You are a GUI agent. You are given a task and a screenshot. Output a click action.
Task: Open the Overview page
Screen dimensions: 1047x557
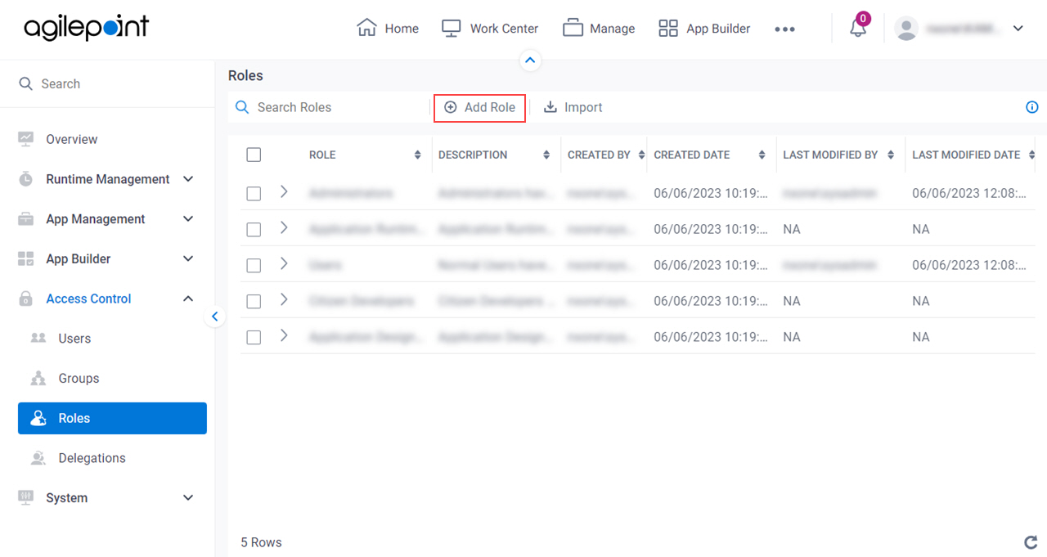tap(71, 139)
